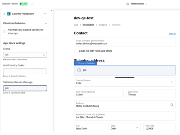Click the info icon in validation banner
Viewport: 180px width, 135px height.
pos(79,70)
